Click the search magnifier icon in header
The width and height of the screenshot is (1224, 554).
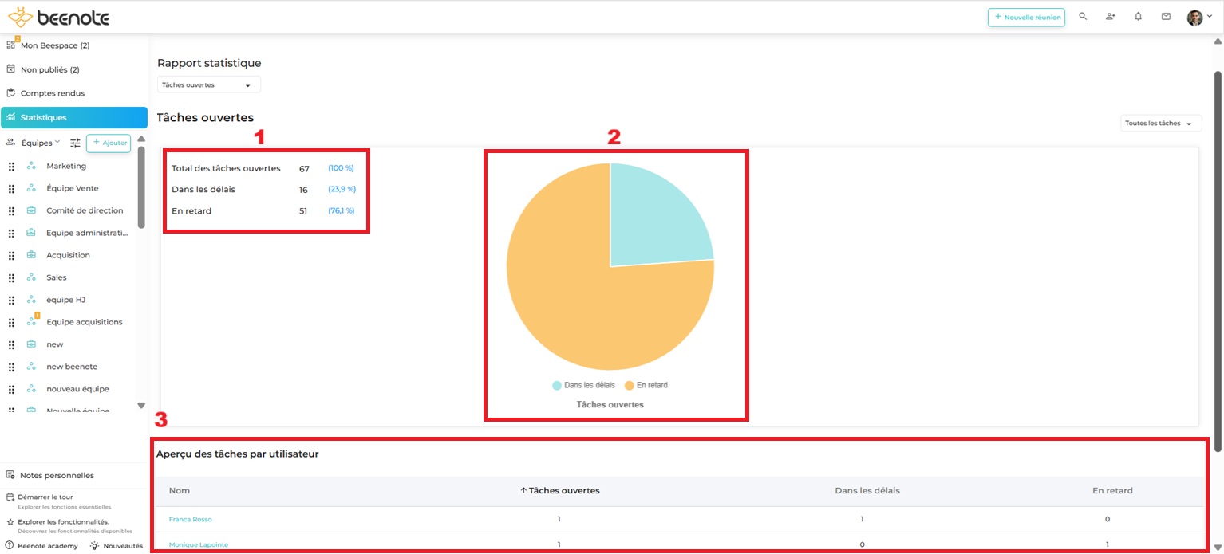1083,17
